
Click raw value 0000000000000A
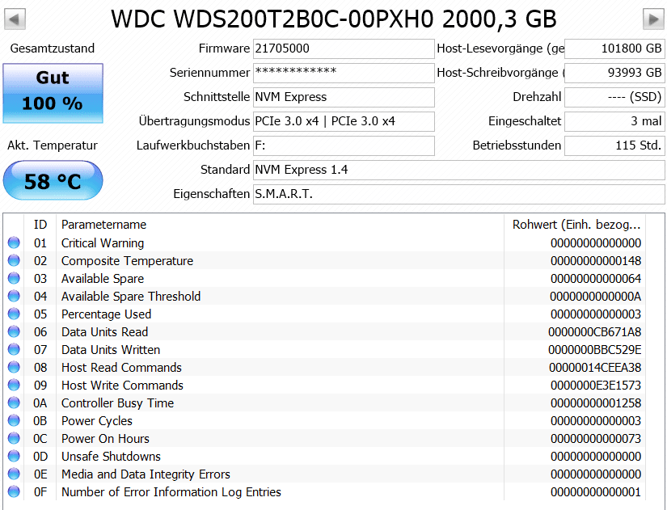pyautogui.click(x=596, y=296)
